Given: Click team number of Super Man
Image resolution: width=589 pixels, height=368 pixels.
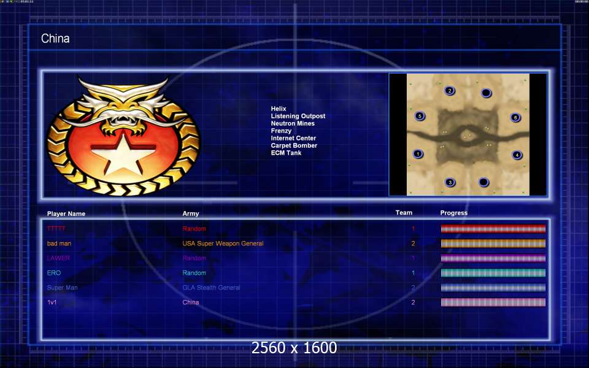Looking at the screenshot, I should pyautogui.click(x=413, y=288).
